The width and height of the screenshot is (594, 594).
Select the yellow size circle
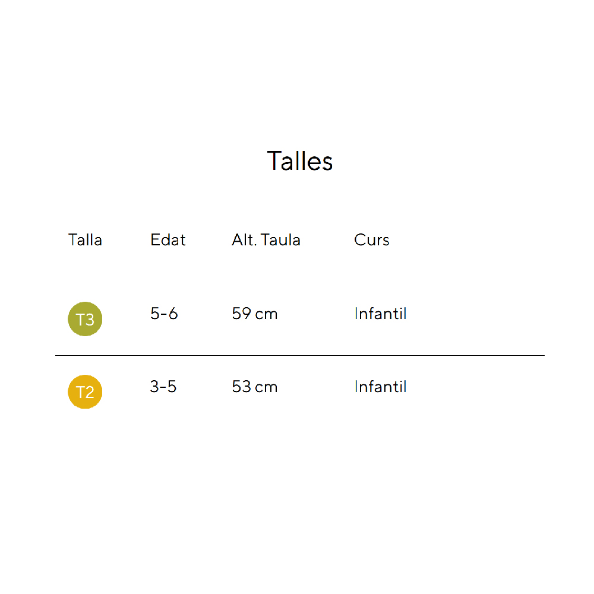pyautogui.click(x=85, y=392)
